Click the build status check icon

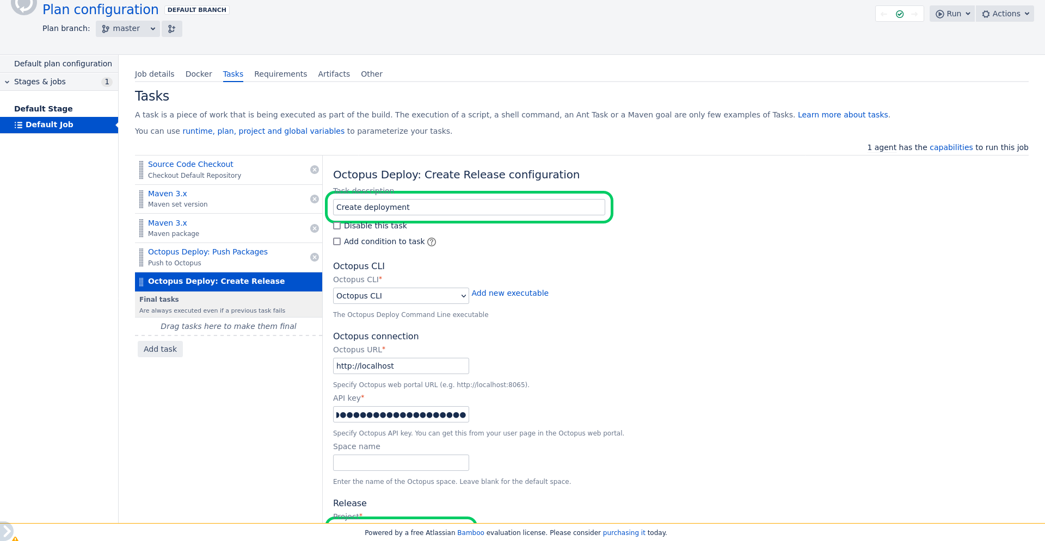(900, 14)
